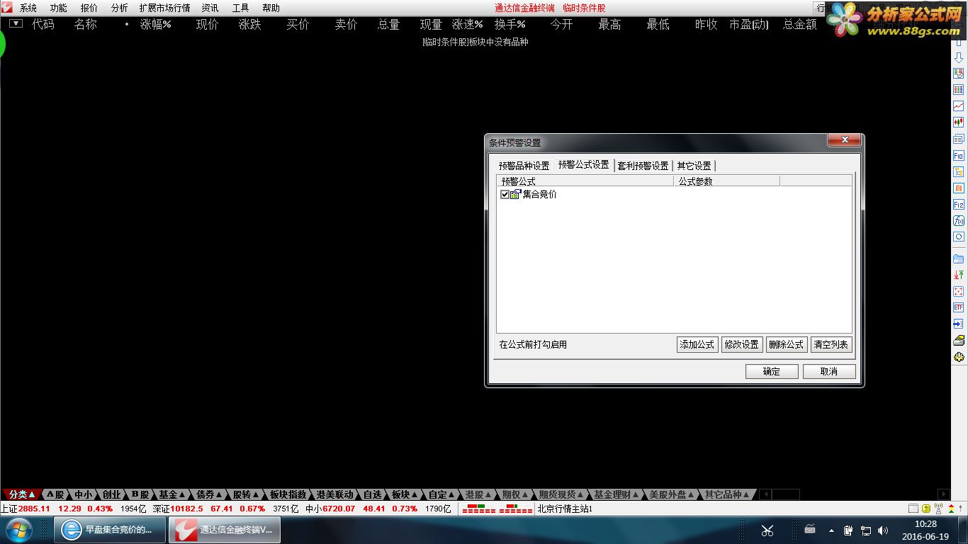
Task: Click the list window icon in status bar
Action: coord(913,509)
